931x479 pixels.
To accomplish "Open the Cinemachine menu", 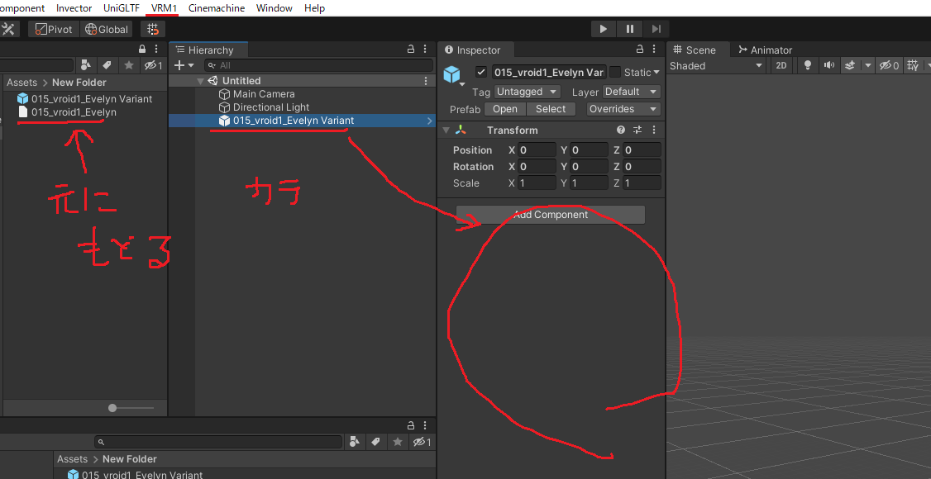I will coord(217,8).
